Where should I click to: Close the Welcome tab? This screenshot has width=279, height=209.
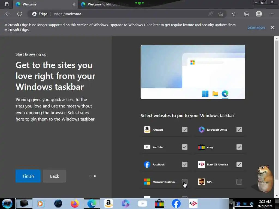[74, 4]
